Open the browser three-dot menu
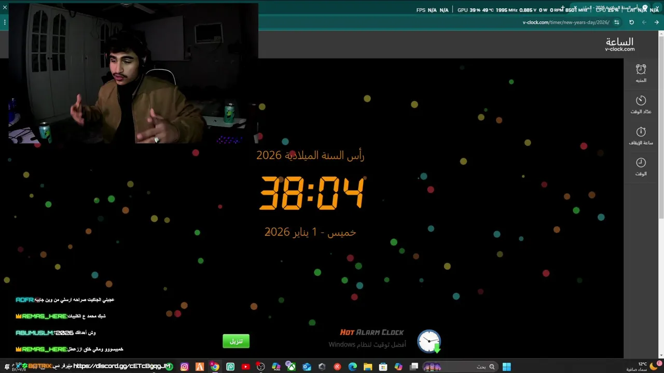The height and width of the screenshot is (373, 664). 5,22
